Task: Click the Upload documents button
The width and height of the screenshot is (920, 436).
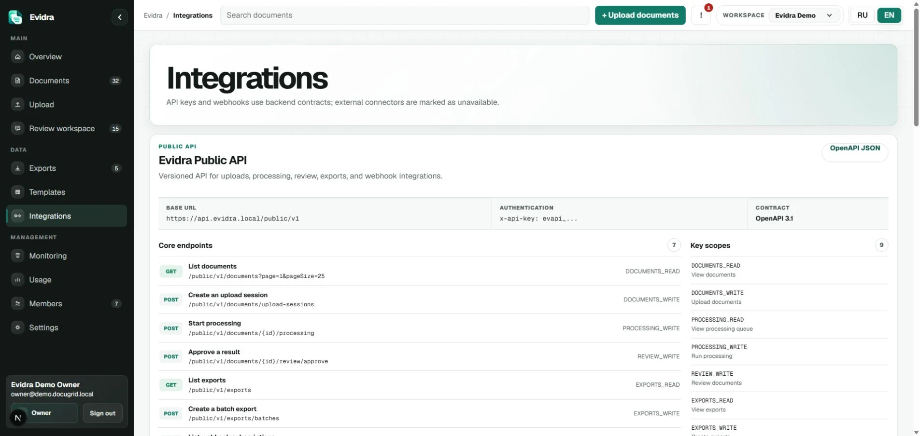Action: pyautogui.click(x=640, y=15)
